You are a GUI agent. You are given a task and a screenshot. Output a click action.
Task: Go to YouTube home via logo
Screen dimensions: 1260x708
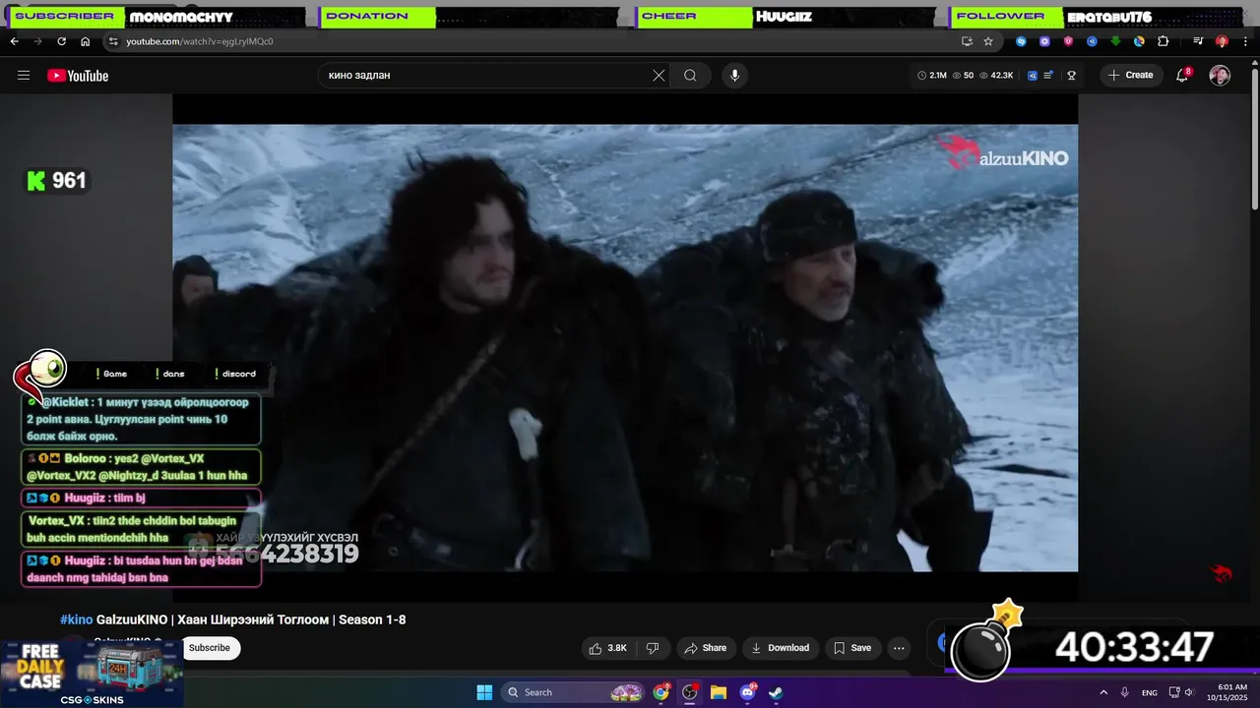78,76
